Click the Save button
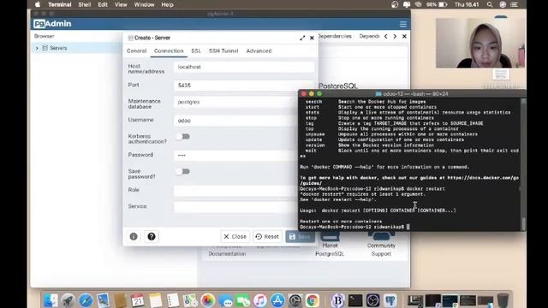This screenshot has width=548, height=308. coord(300,236)
